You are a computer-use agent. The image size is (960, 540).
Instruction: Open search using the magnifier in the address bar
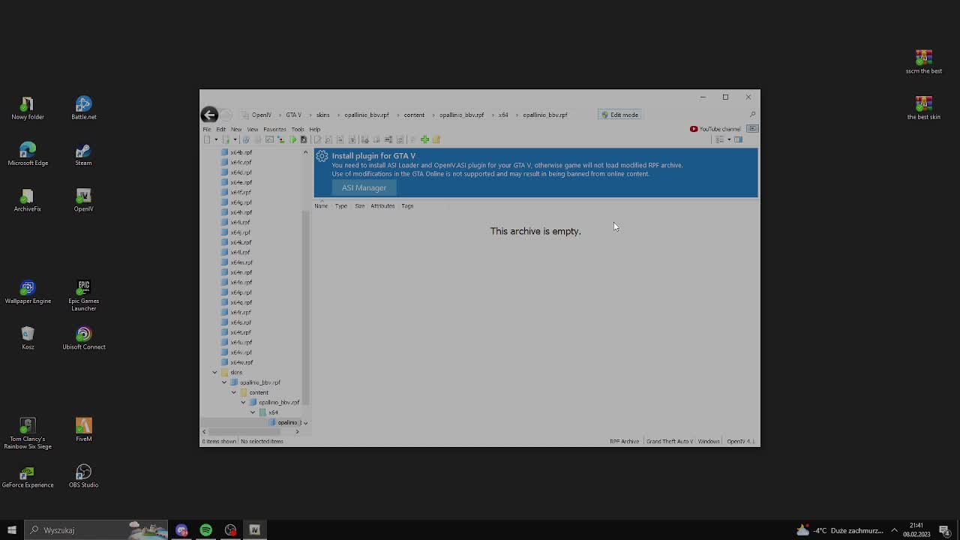pyautogui.click(x=751, y=115)
